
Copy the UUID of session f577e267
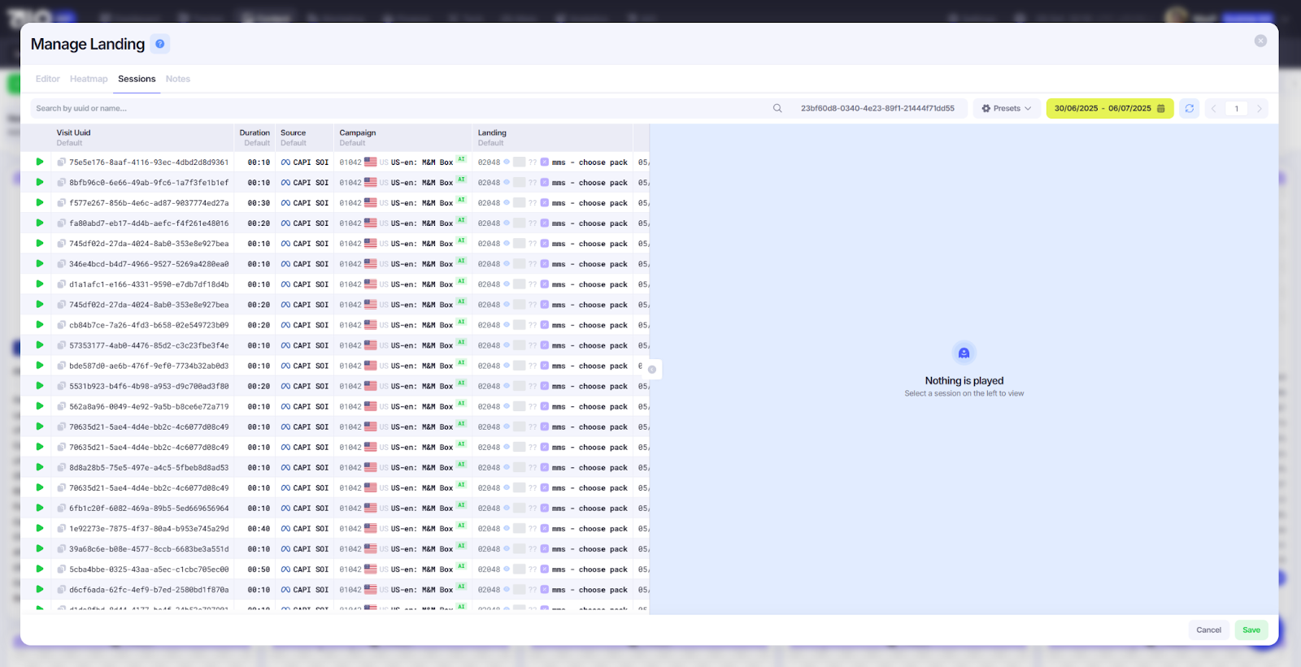(x=62, y=203)
